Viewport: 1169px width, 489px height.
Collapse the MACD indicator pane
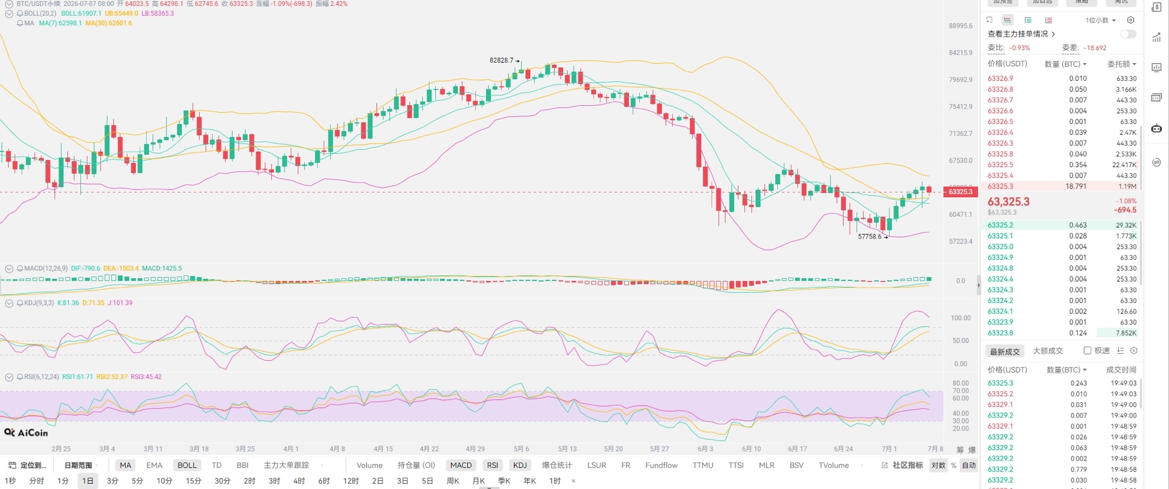9,269
